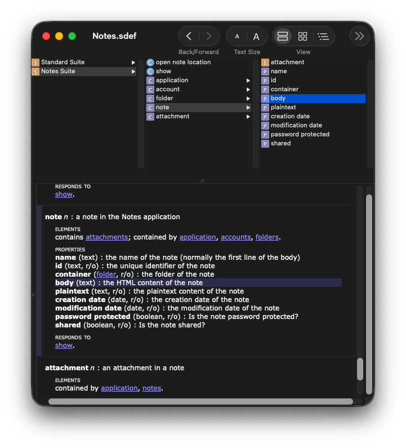Expand the application class arrow
406x448 pixels.
[248, 81]
